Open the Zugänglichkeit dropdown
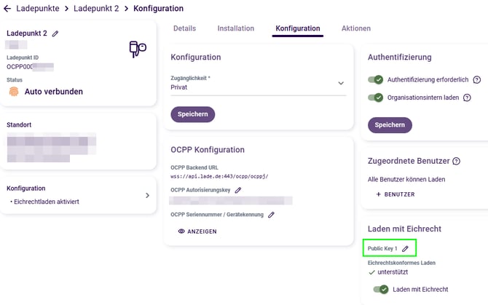488x305 pixels. pos(258,83)
